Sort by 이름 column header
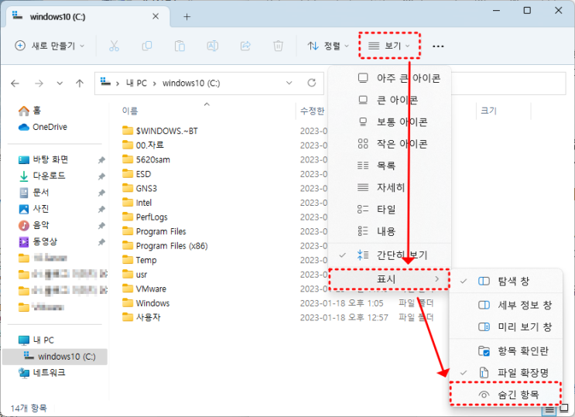This screenshot has width=575, height=417. point(130,111)
